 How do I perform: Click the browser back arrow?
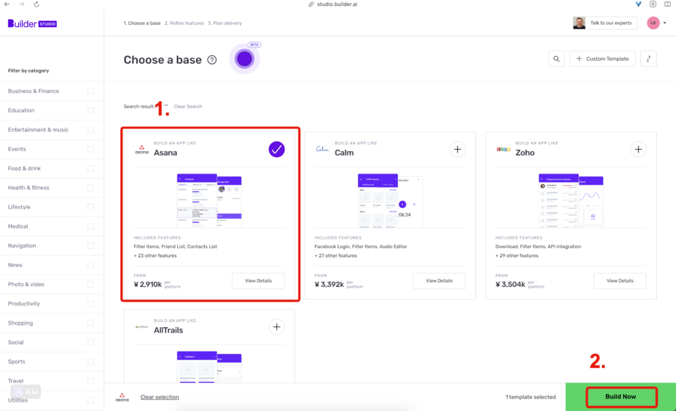point(7,5)
